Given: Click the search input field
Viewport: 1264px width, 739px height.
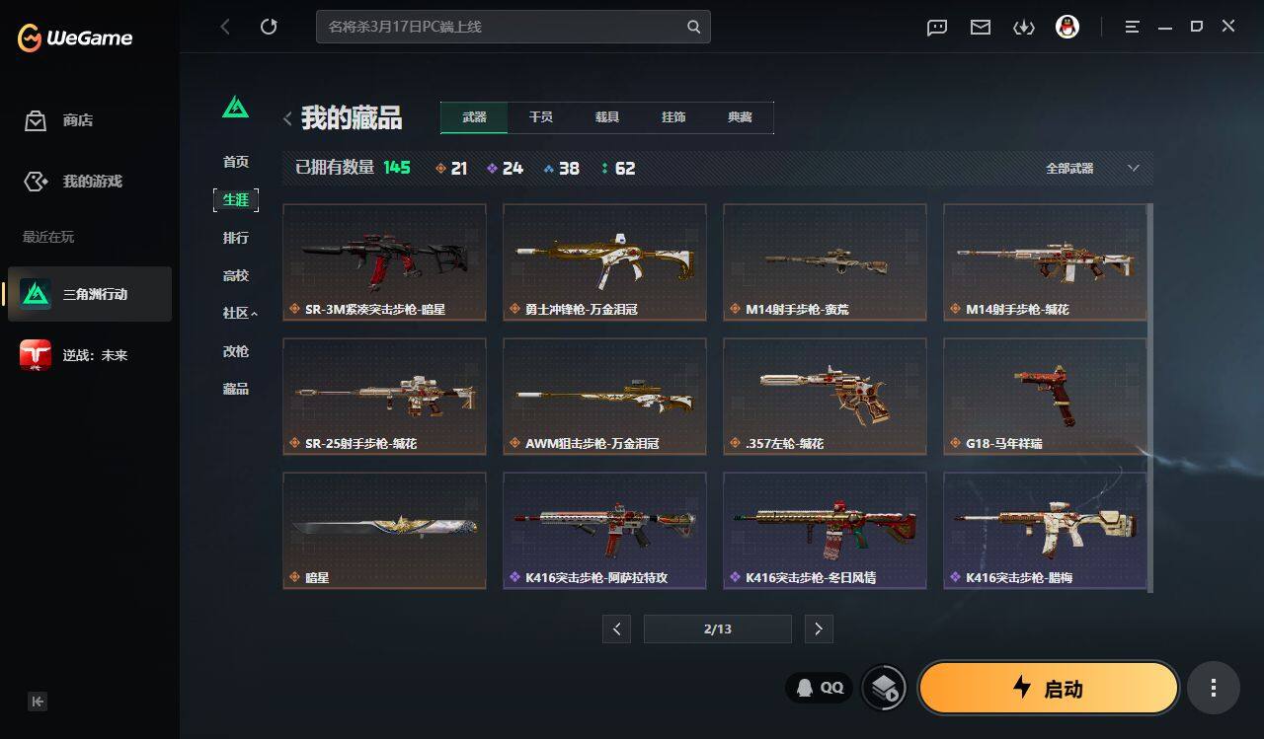Looking at the screenshot, I should tap(502, 27).
